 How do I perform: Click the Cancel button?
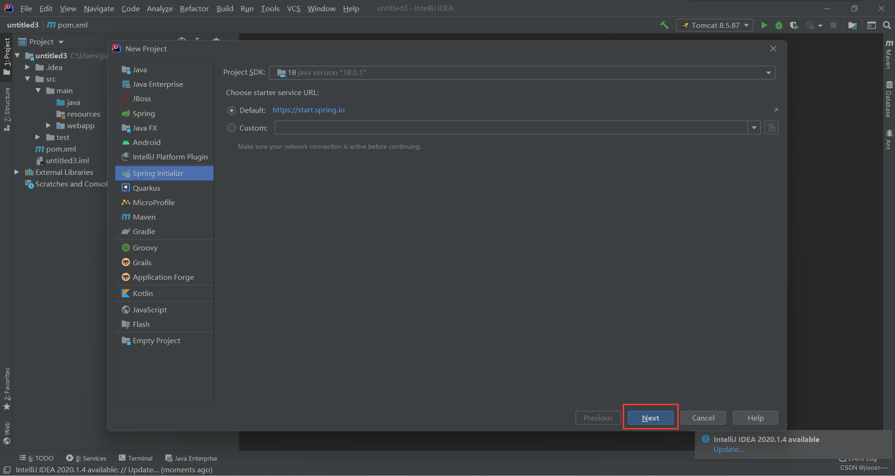click(703, 418)
